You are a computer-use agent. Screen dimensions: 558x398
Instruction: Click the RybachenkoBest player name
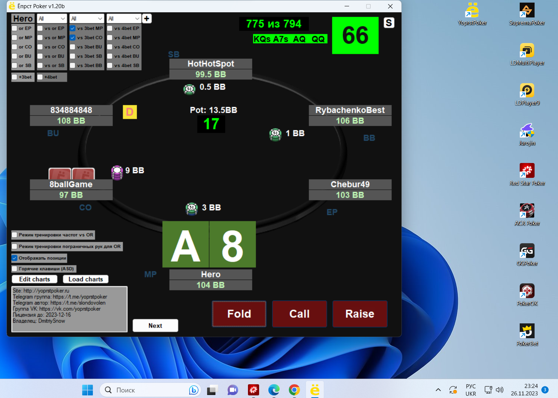click(350, 110)
